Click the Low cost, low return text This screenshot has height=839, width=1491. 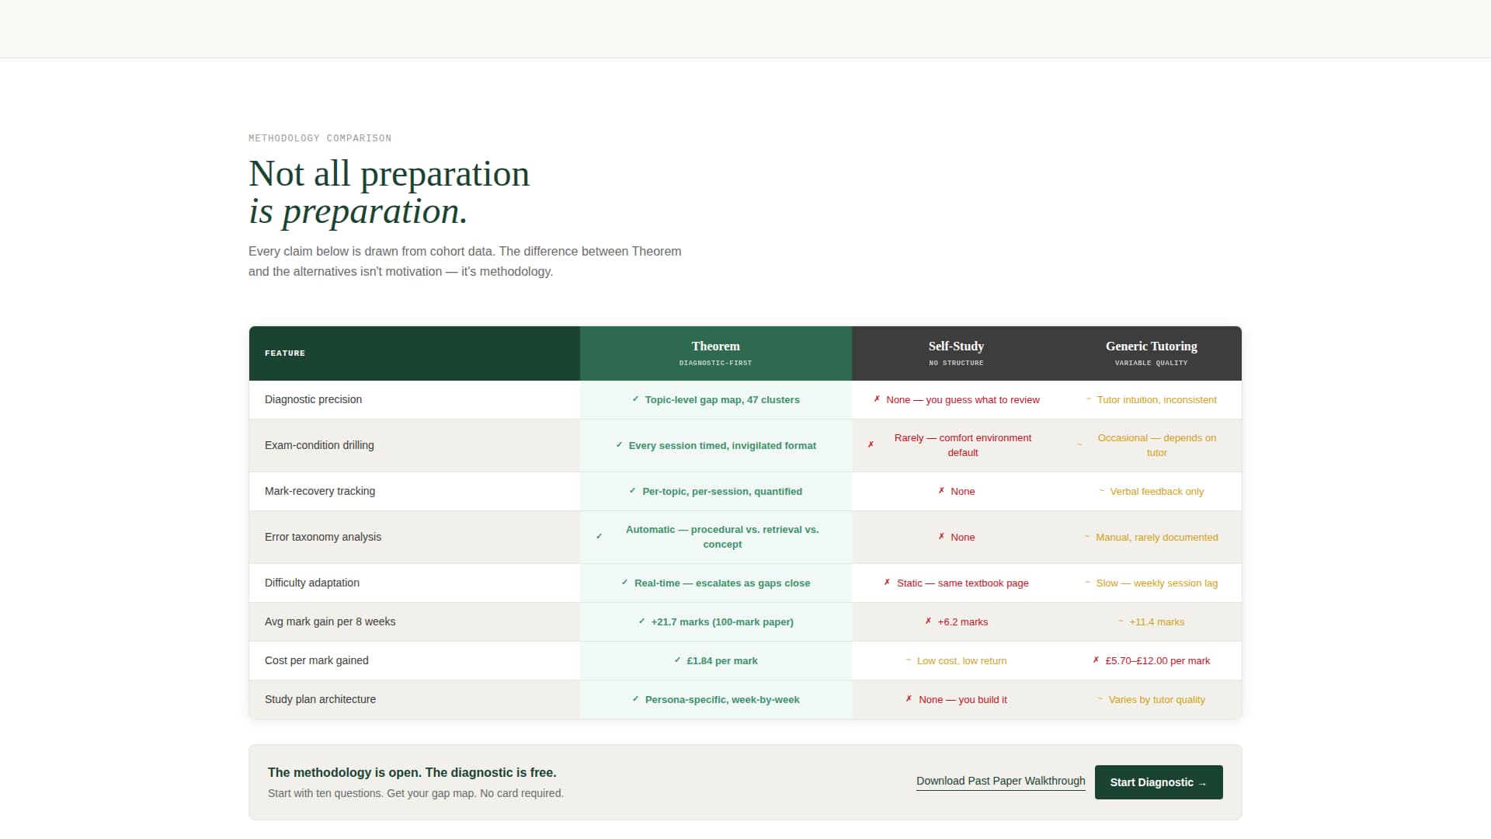pos(961,661)
